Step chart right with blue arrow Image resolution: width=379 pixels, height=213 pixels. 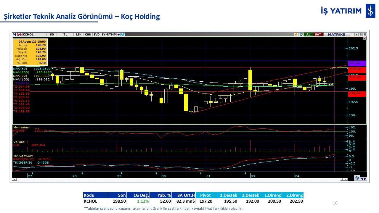(365, 179)
